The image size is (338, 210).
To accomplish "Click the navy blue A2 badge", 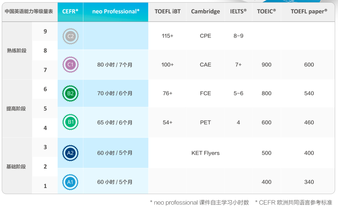I will (70, 153).
